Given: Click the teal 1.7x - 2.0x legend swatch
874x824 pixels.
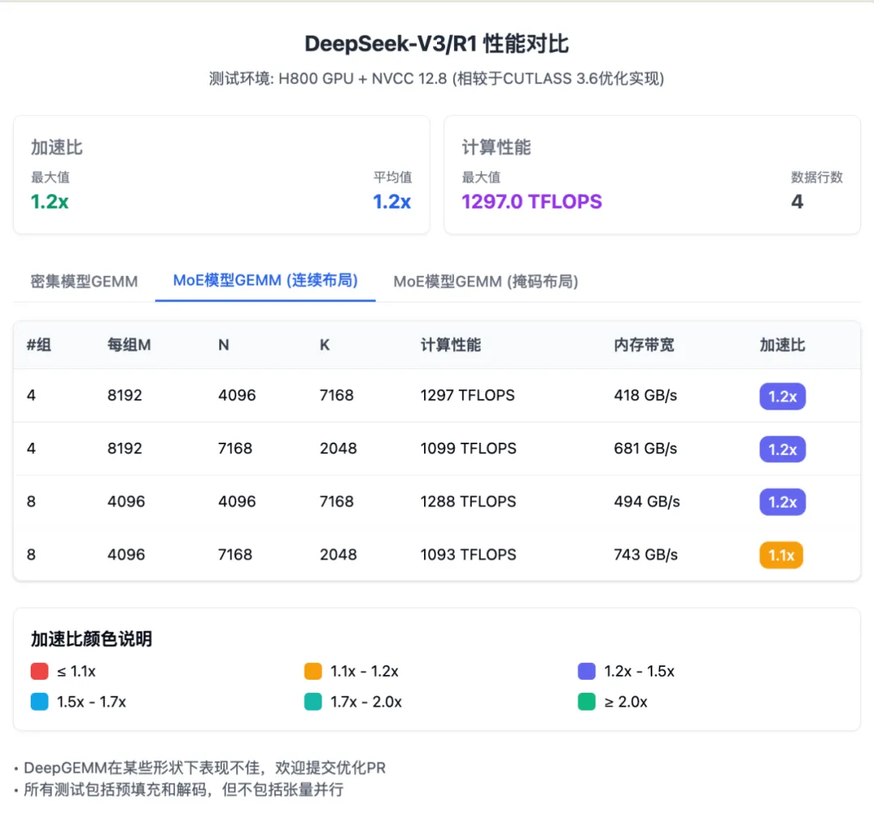Looking at the screenshot, I should point(313,701).
